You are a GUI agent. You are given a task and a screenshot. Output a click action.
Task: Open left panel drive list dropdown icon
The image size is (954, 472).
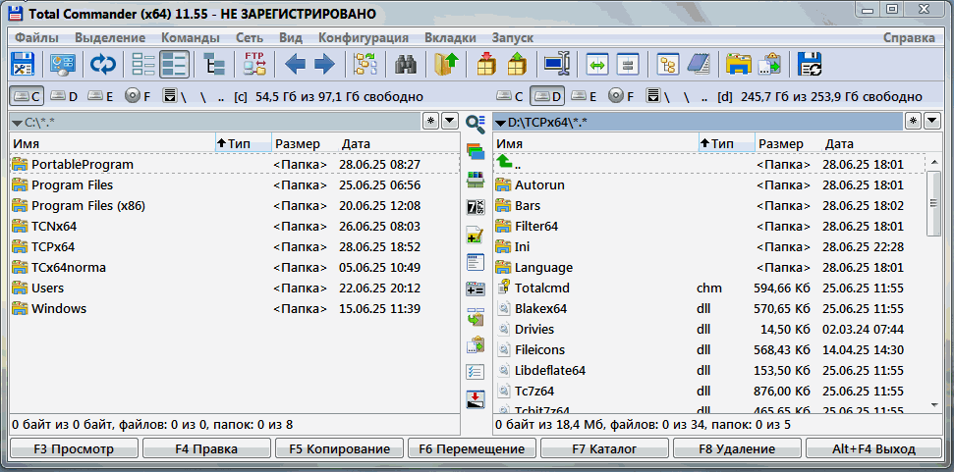point(170,96)
